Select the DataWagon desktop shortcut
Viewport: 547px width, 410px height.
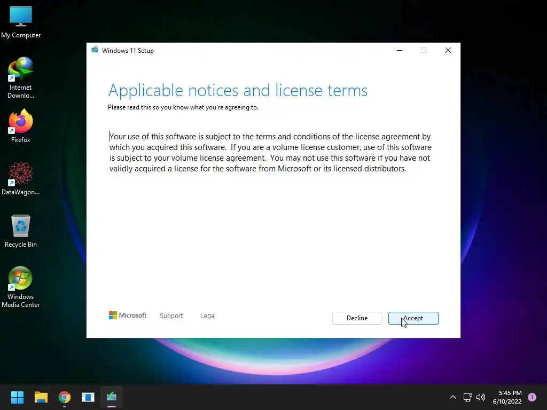(x=21, y=178)
